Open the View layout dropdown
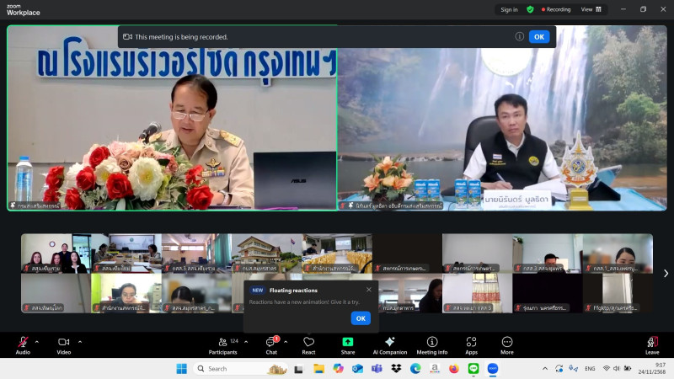Image resolution: width=674 pixels, height=379 pixels. click(x=592, y=9)
